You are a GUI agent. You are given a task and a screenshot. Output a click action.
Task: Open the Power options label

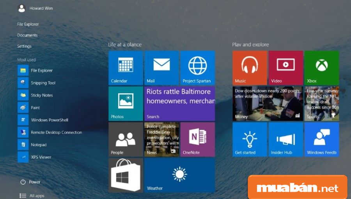(35, 182)
